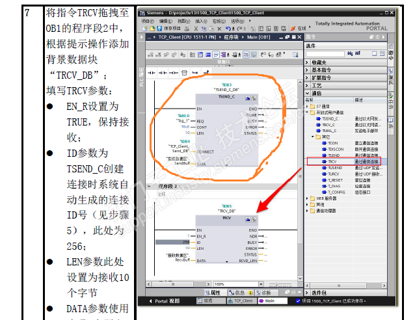This screenshot has width=415, height=320.
Task: Select the TCON instruction in tree
Action: pos(332,143)
